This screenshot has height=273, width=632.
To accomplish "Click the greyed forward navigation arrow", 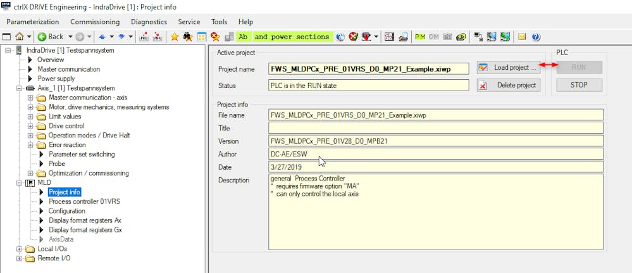I will 80,37.
